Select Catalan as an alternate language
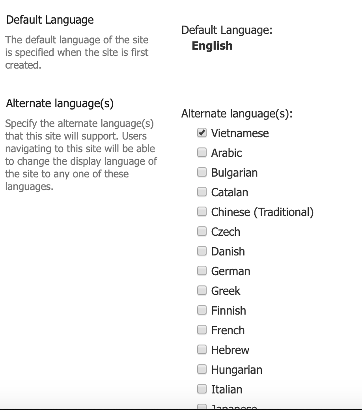Screen dimensions: 362x410 coord(202,192)
